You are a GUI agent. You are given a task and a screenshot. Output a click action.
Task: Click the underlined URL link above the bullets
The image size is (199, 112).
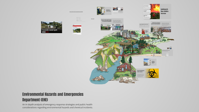(76, 12)
